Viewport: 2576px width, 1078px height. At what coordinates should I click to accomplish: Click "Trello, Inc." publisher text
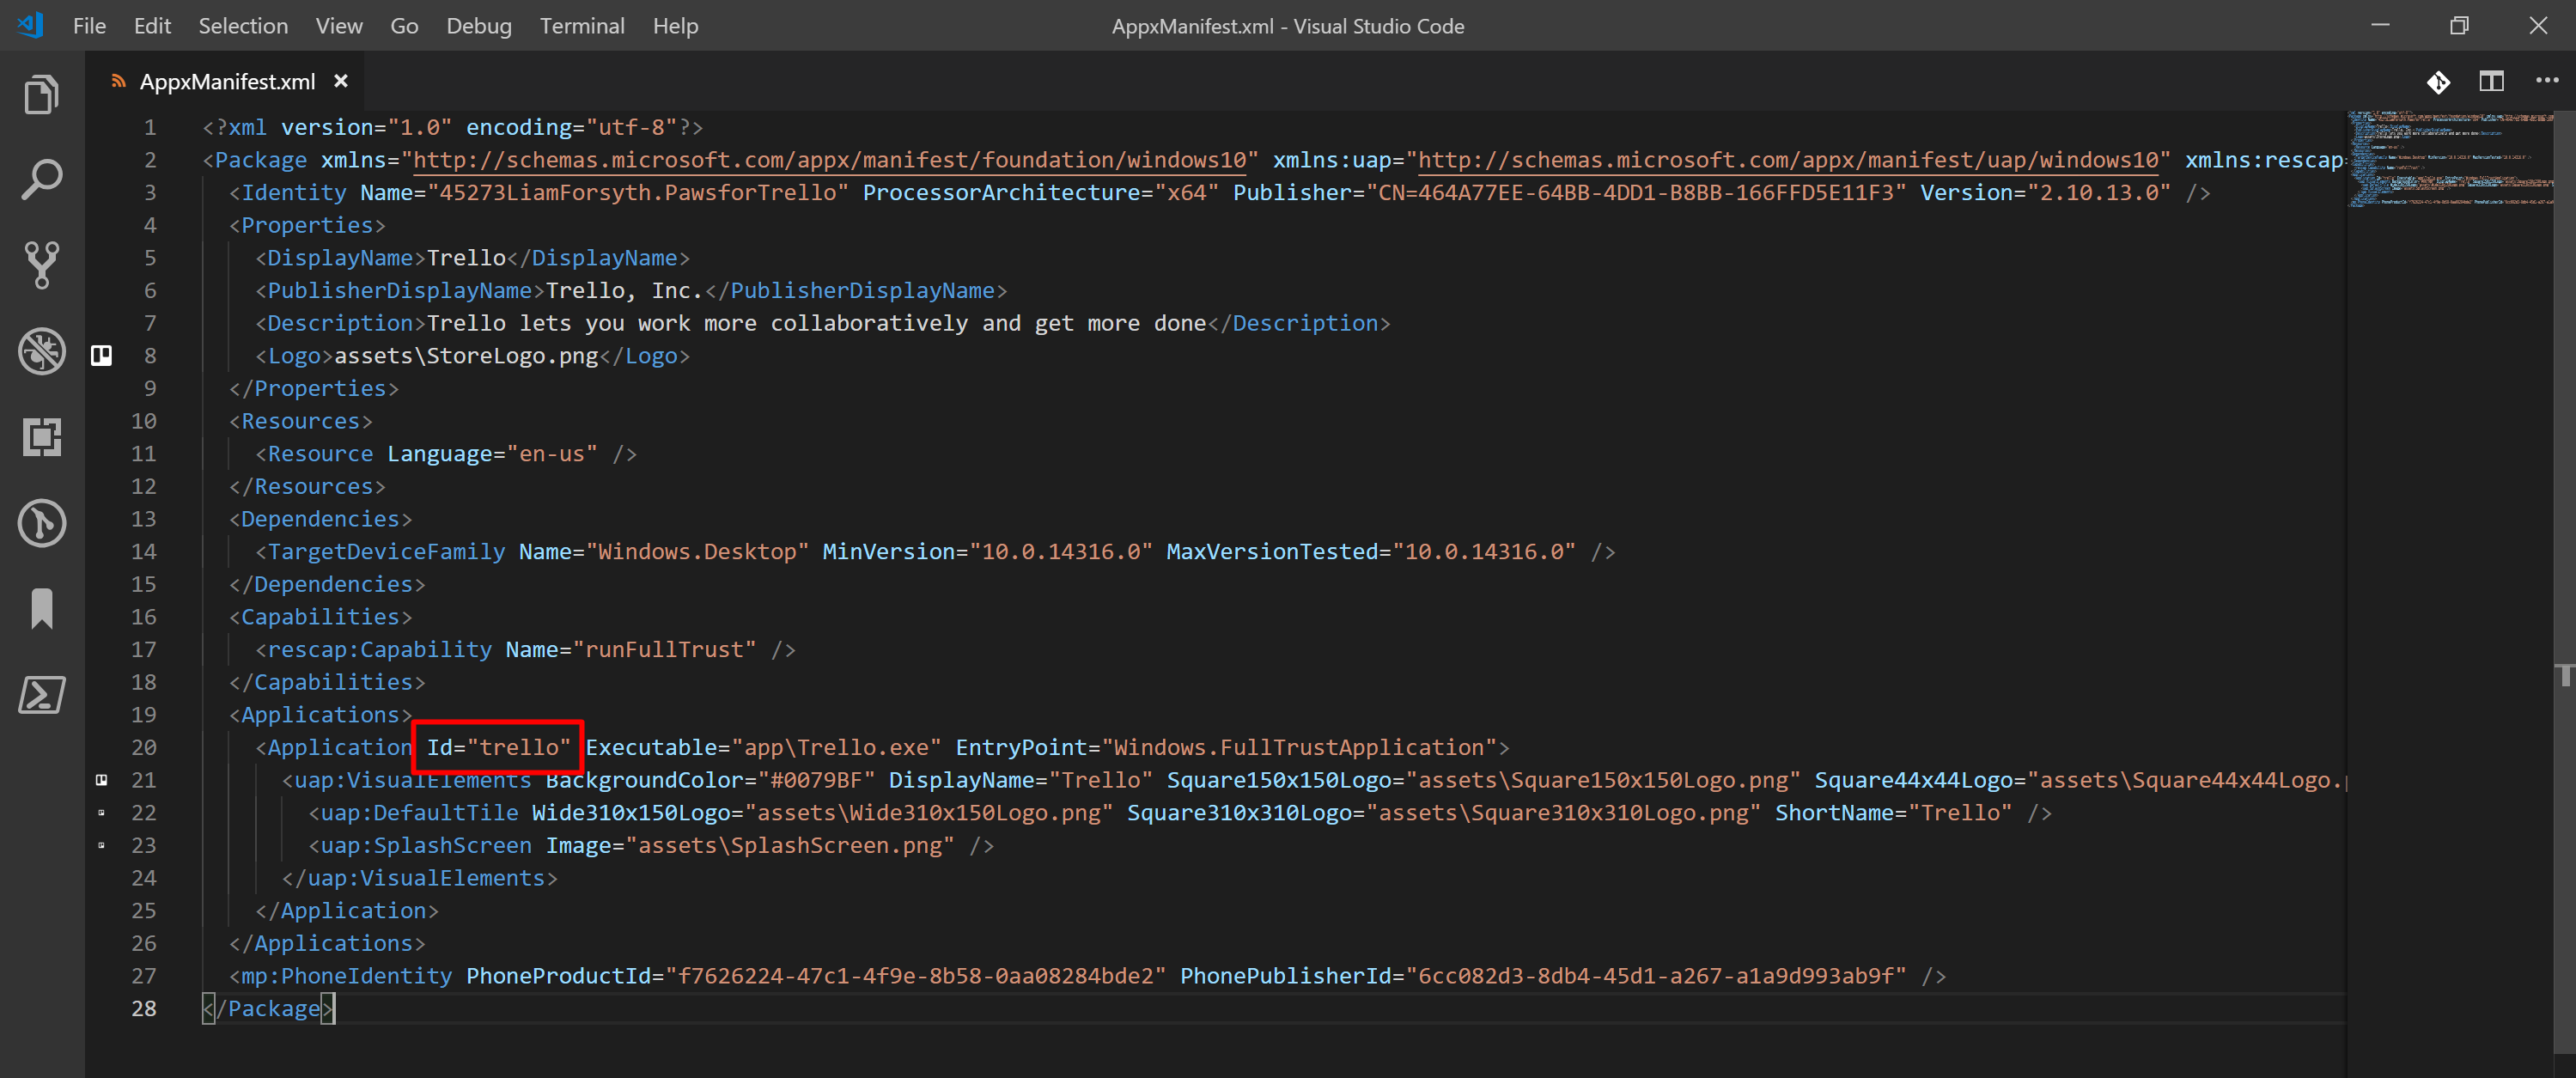click(x=625, y=290)
